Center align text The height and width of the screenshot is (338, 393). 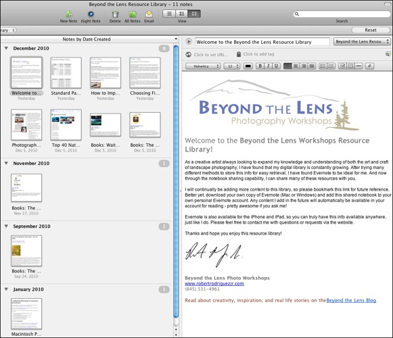coord(296,66)
